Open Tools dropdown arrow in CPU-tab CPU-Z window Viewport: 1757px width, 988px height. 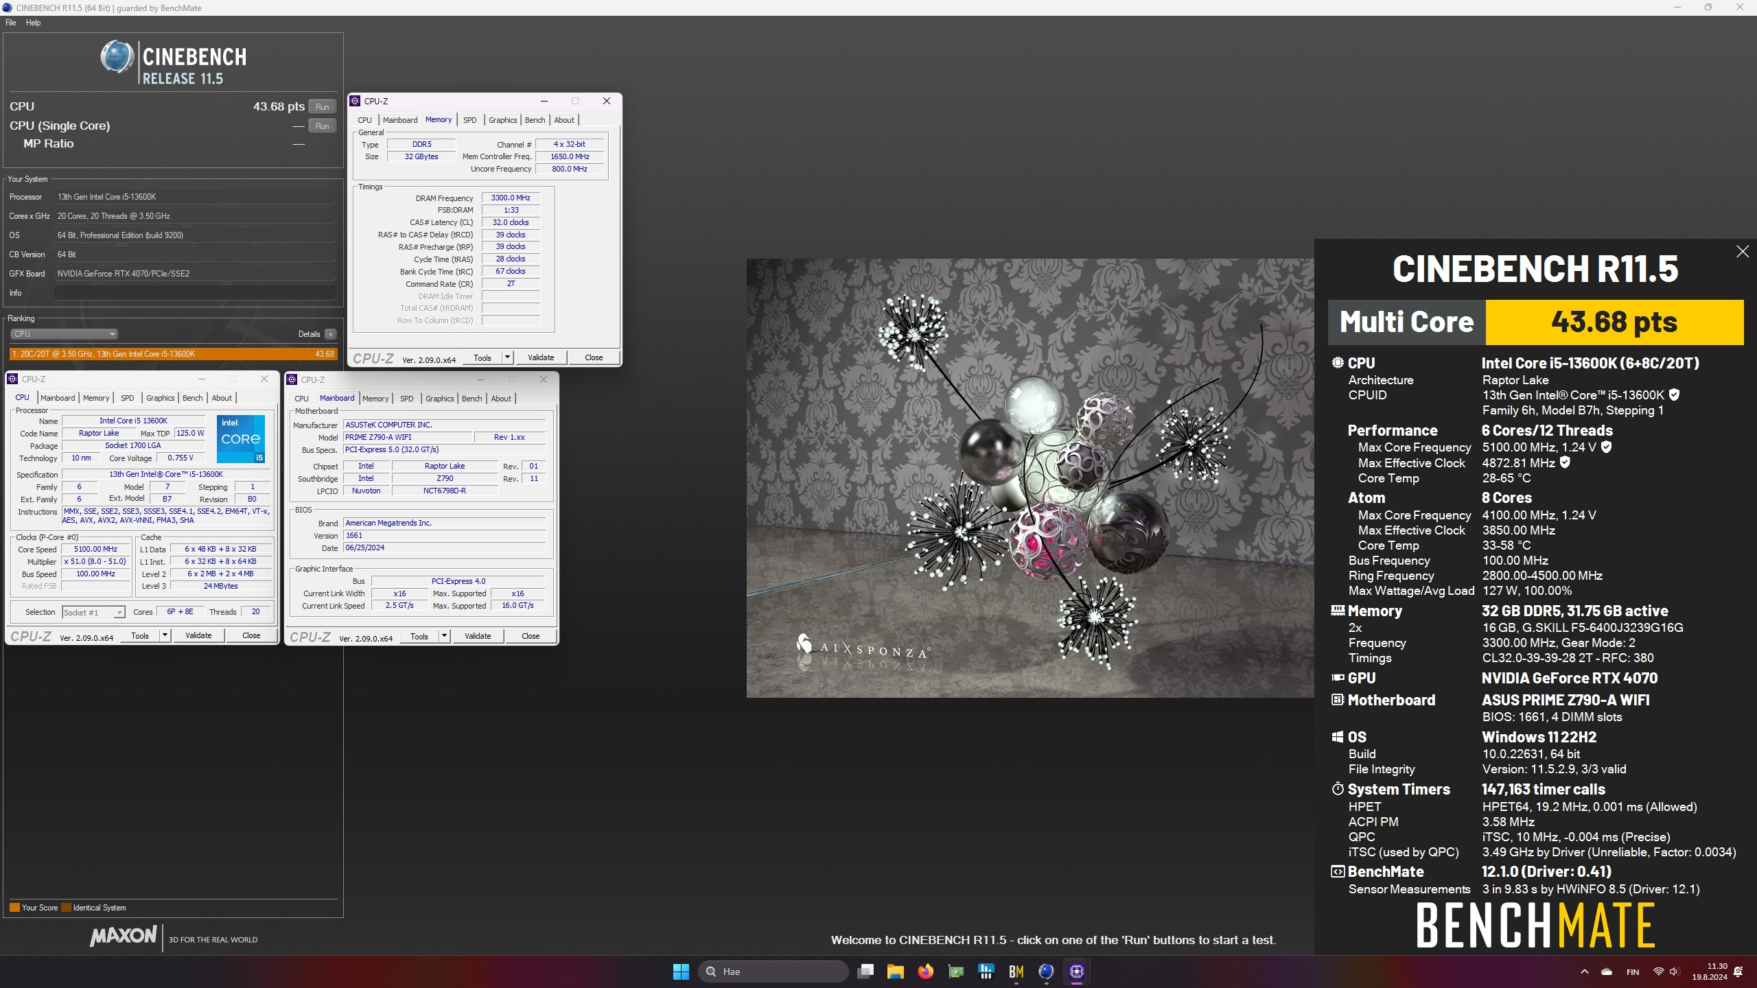[x=165, y=635]
